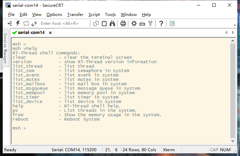Click the Help question mark icon

coord(161,23)
